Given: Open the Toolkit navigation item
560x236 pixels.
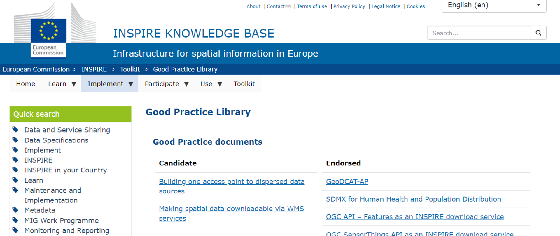Looking at the screenshot, I should pyautogui.click(x=244, y=84).
